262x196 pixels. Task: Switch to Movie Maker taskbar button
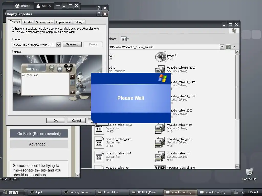point(112,192)
